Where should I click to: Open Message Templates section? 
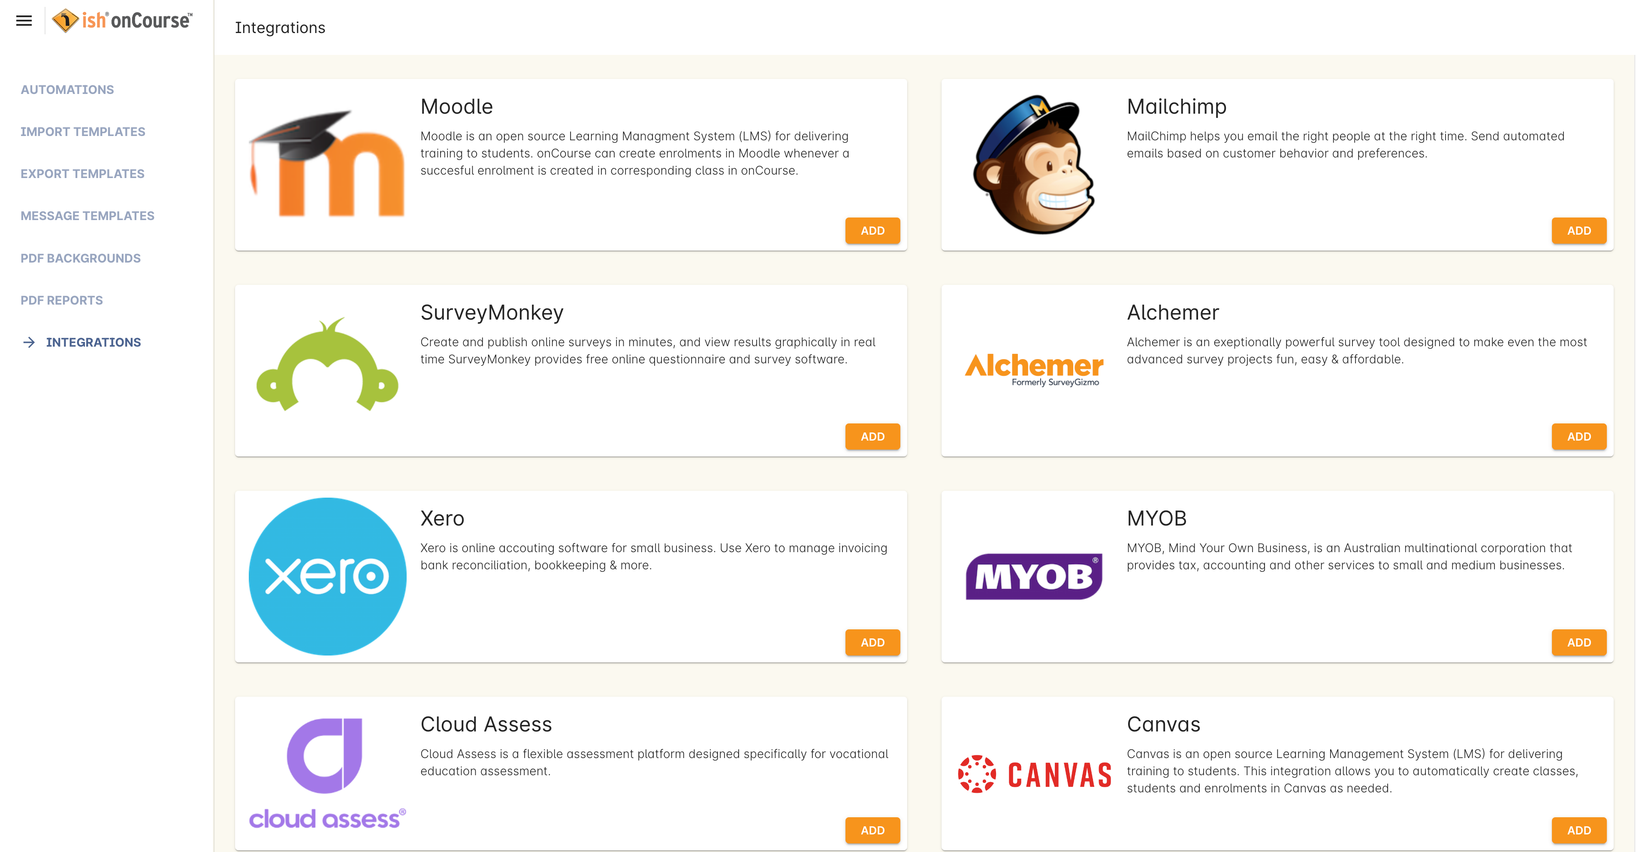point(87,215)
